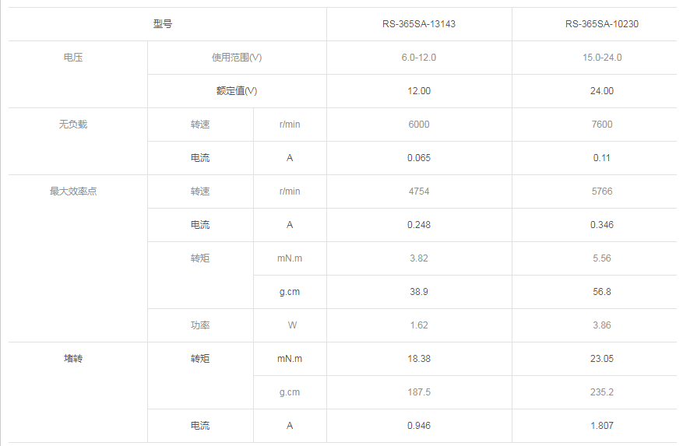Screen dimensions: 683x446
Task: Click the RS-365SA-13143 model header
Action: click(418, 24)
